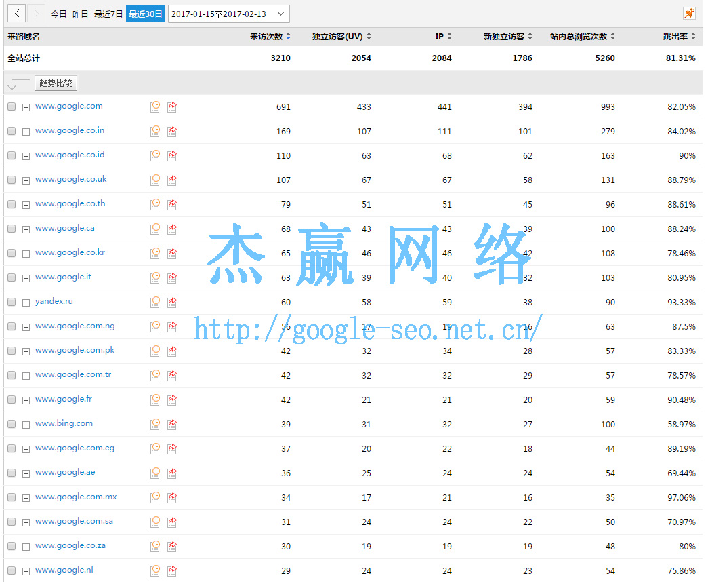The height and width of the screenshot is (582, 710).
Task: Expand the yandex.ru row
Action: (x=26, y=303)
